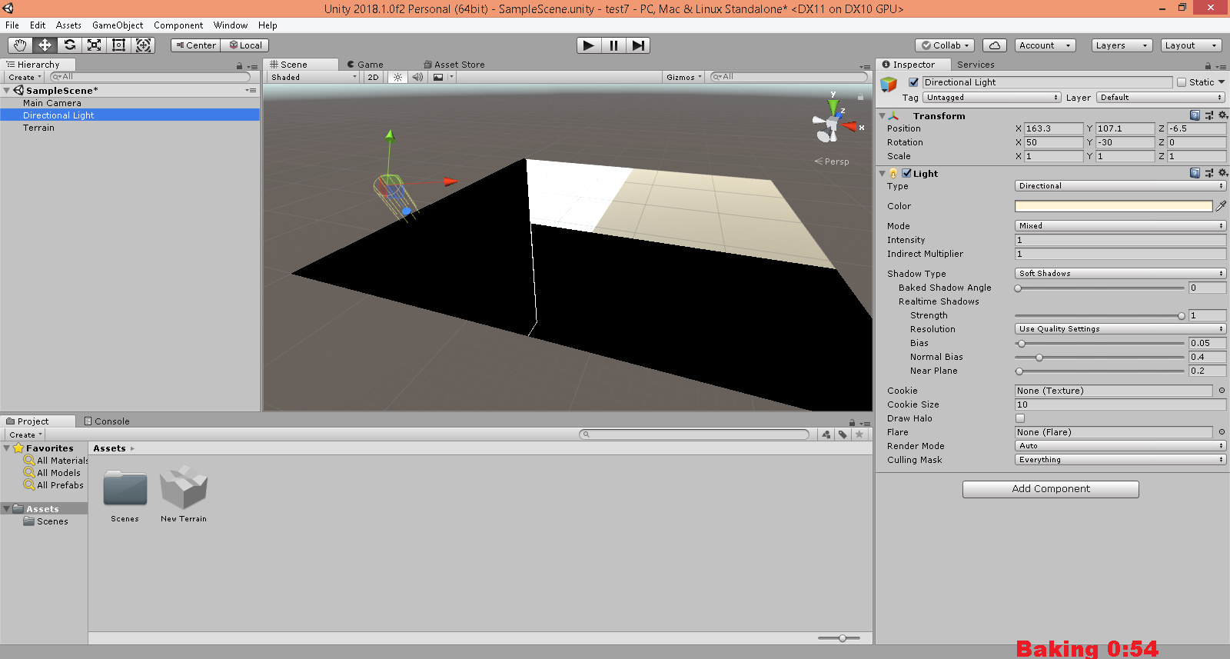Switch to the Services tab
Screen dimensions: 1230x659
click(976, 65)
